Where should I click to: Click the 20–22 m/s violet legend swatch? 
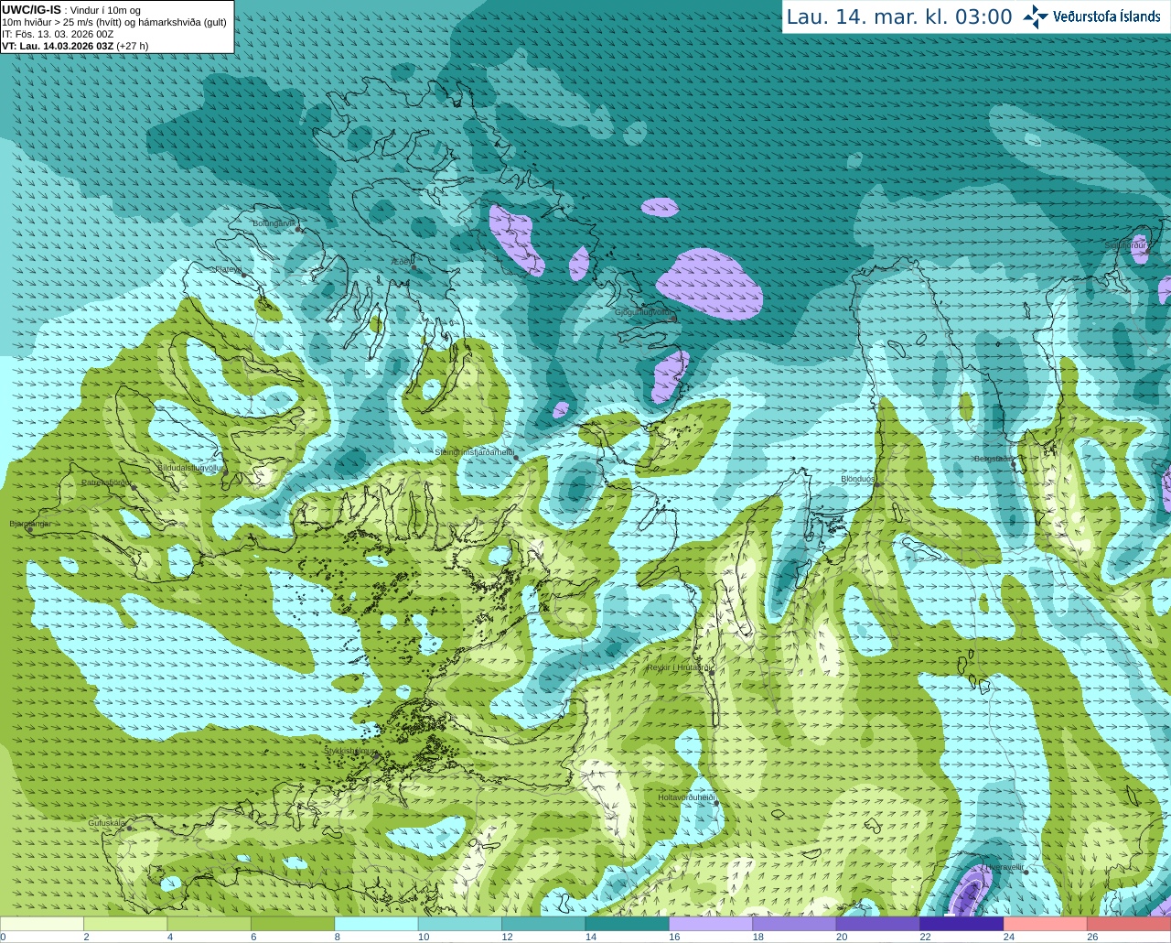878,924
